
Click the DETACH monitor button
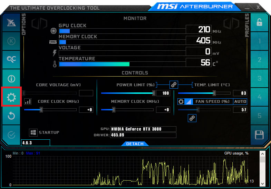pos(135,144)
